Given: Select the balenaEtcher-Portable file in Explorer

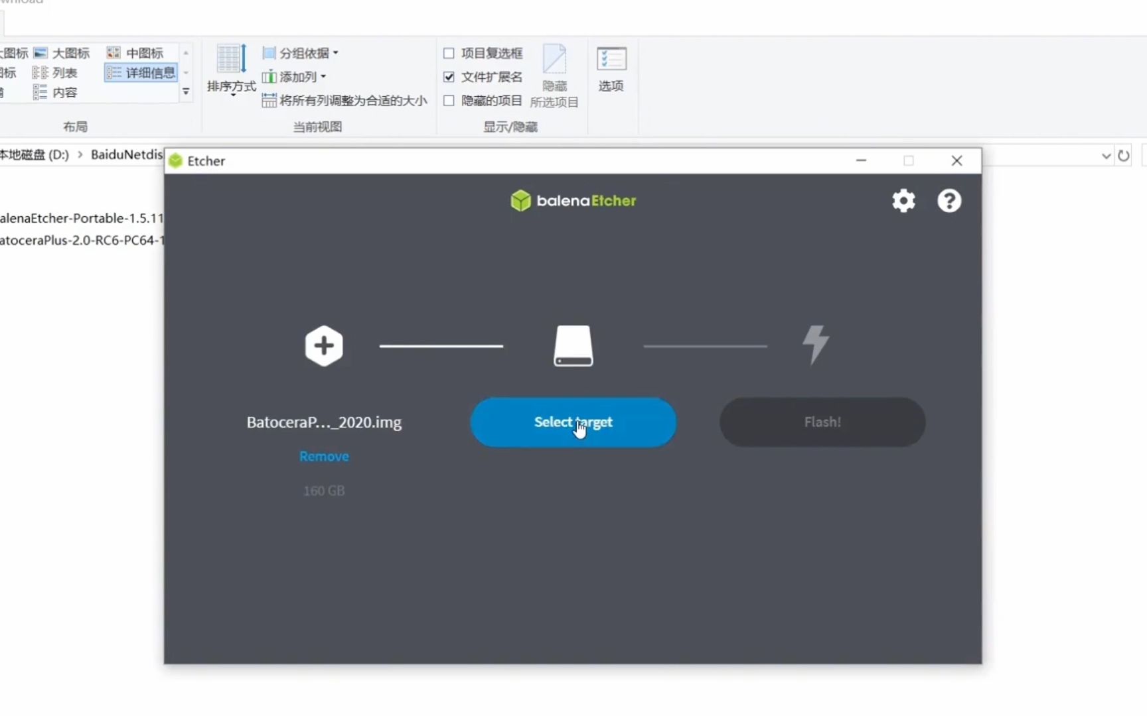Looking at the screenshot, I should tap(82, 218).
